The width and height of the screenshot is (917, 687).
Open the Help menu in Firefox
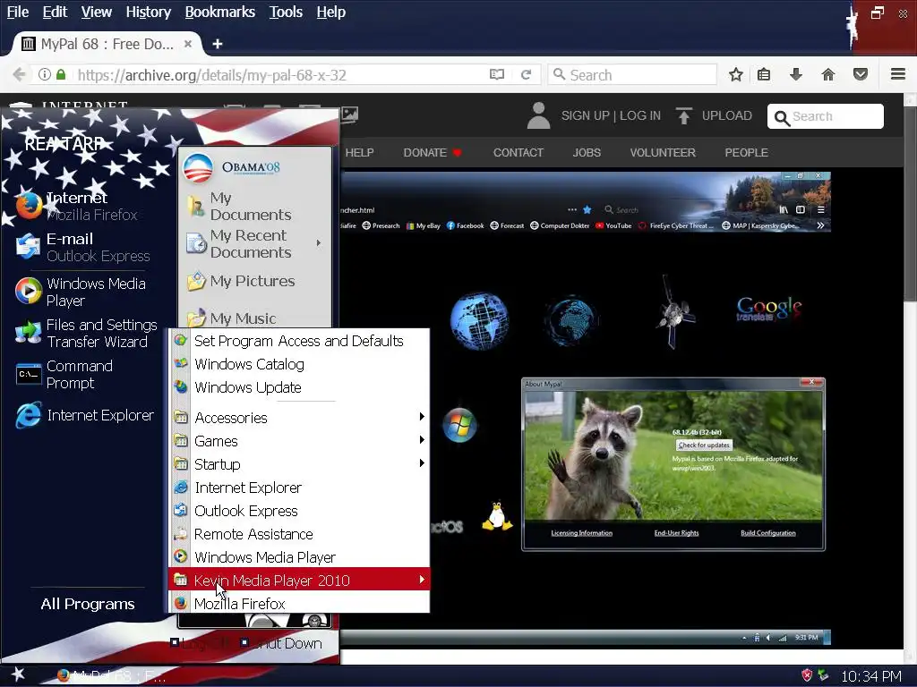tap(331, 12)
